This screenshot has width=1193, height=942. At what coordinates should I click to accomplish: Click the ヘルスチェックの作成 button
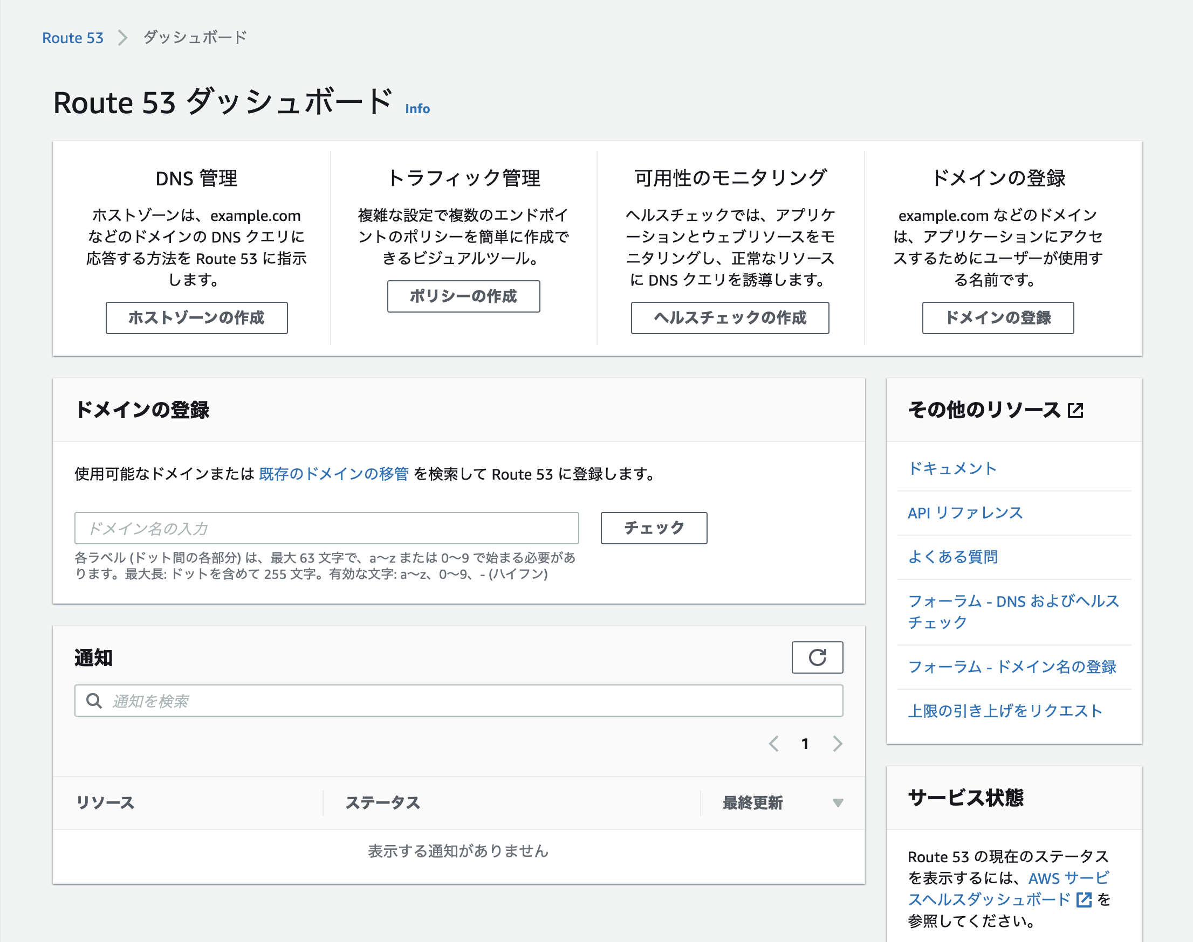730,317
